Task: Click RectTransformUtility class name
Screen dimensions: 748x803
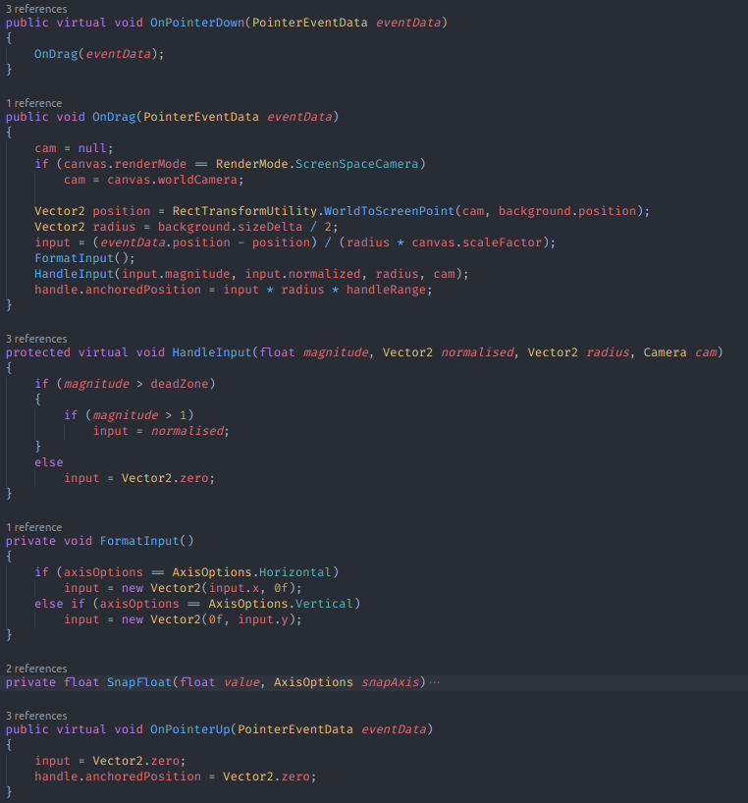Action: point(244,211)
